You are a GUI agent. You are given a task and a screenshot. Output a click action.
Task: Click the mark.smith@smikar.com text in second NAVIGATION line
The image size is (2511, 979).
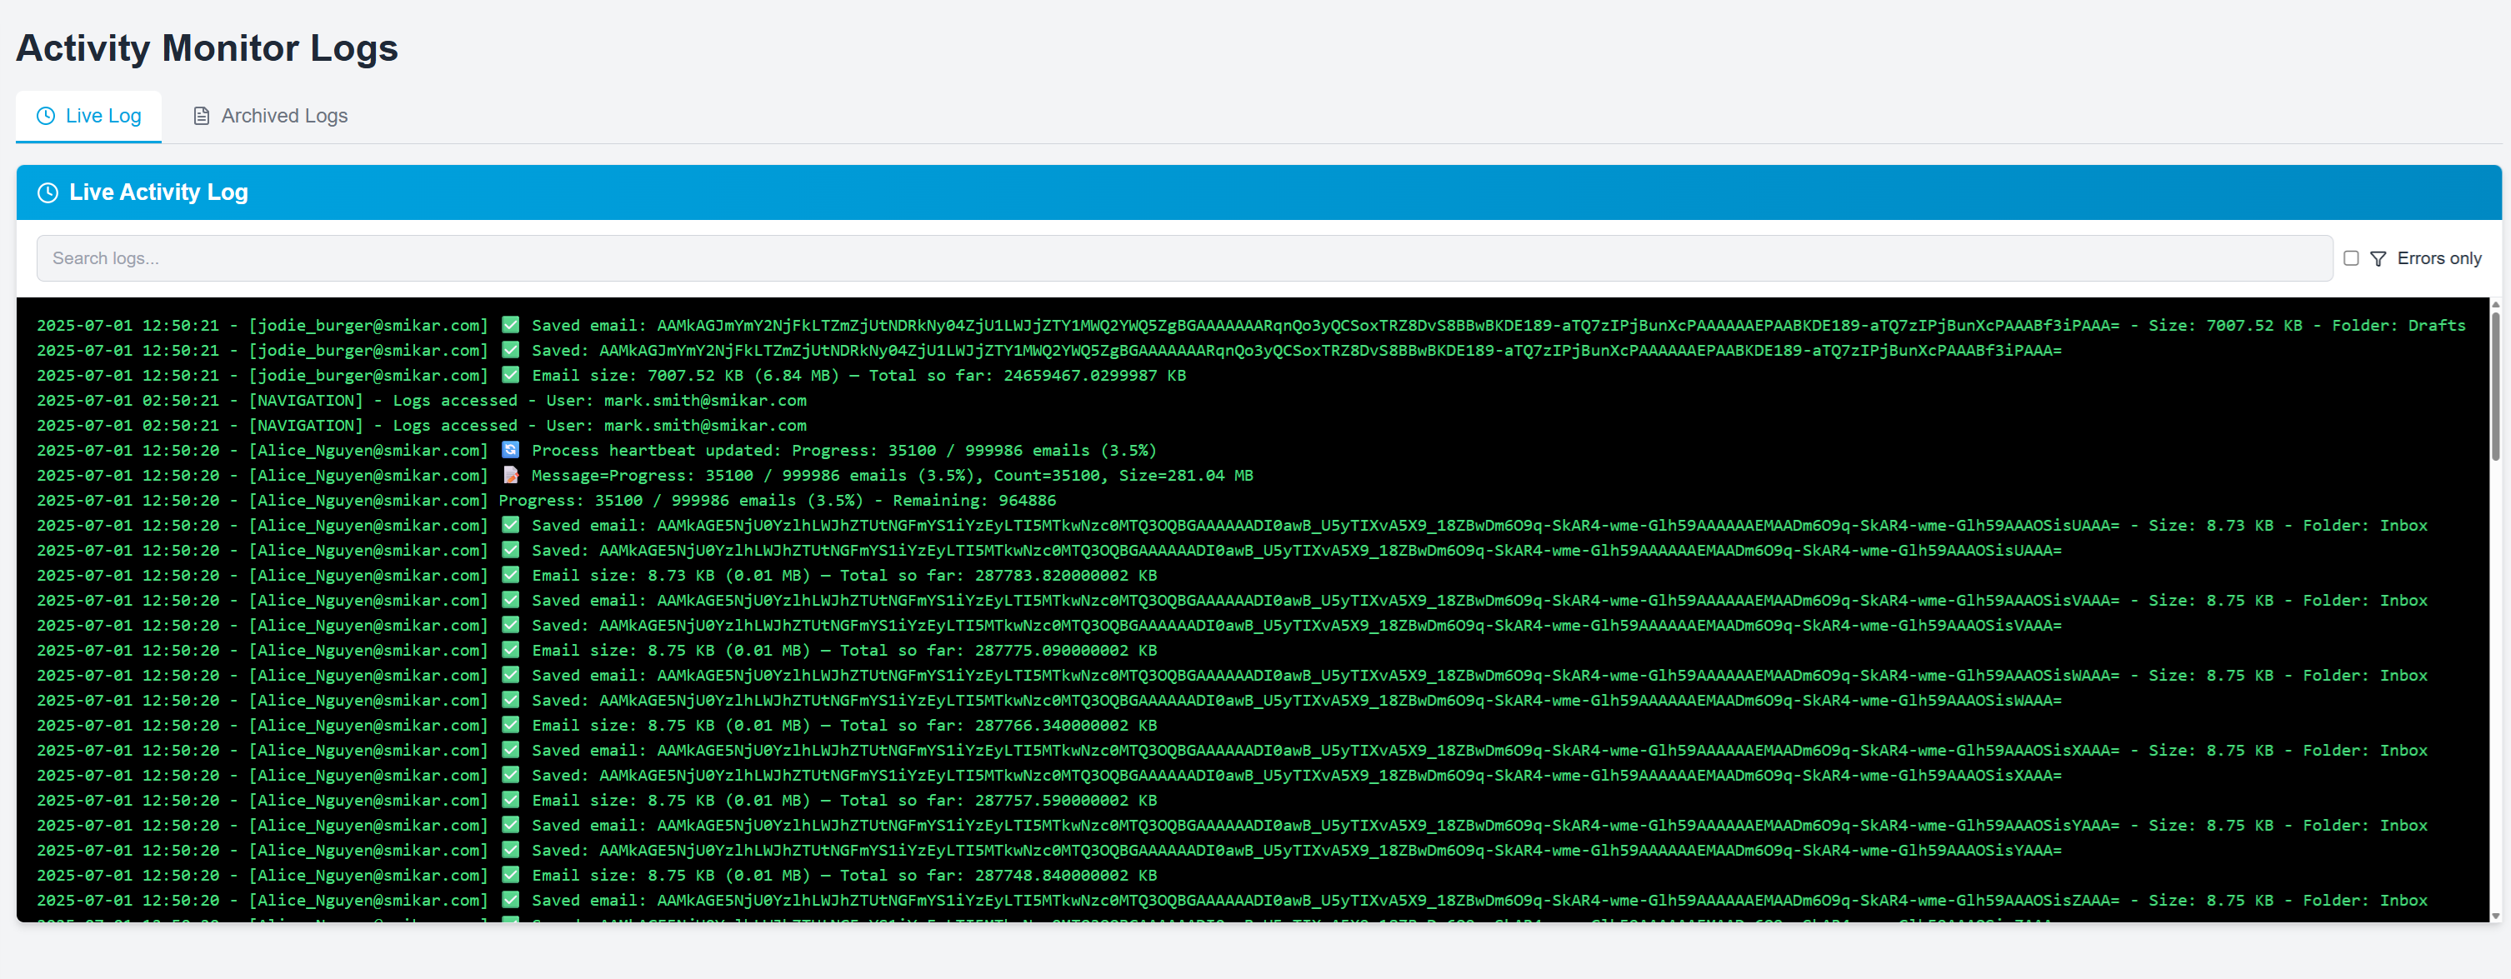click(x=705, y=426)
